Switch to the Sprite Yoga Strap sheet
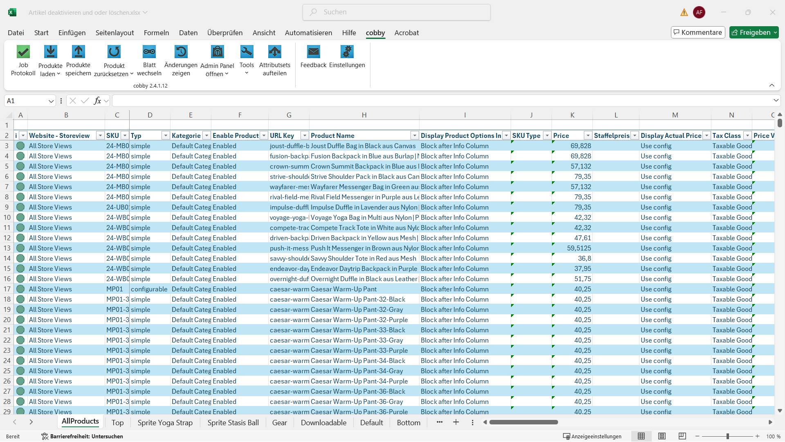This screenshot has width=785, height=442. pyautogui.click(x=165, y=423)
